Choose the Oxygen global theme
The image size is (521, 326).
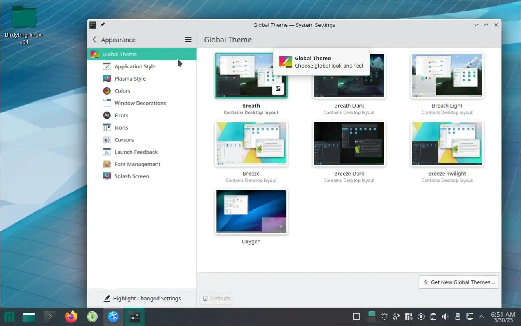click(x=251, y=217)
